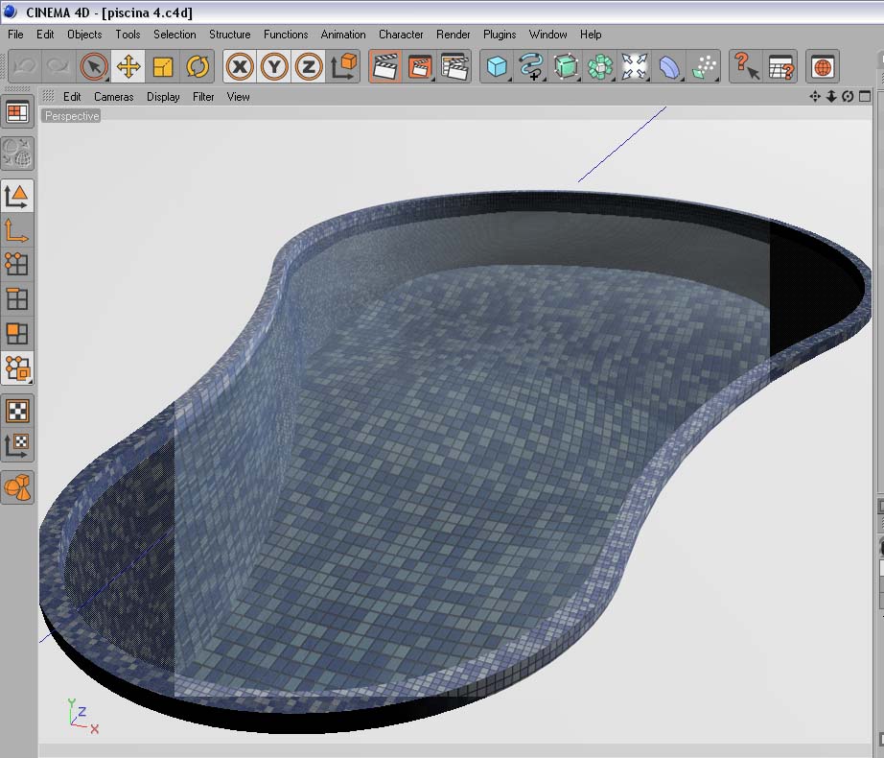This screenshot has width=884, height=758.
Task: Click the viewport zoom camera icon
Action: coord(831,97)
